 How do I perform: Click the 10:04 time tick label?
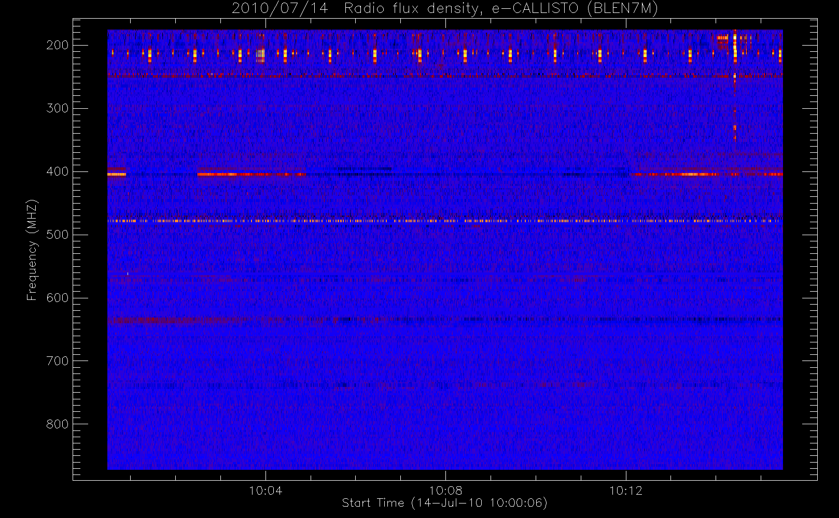pos(265,491)
